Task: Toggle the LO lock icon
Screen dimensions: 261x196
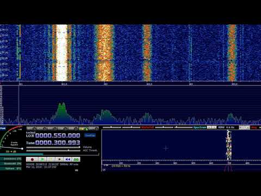Action: pos(33,136)
